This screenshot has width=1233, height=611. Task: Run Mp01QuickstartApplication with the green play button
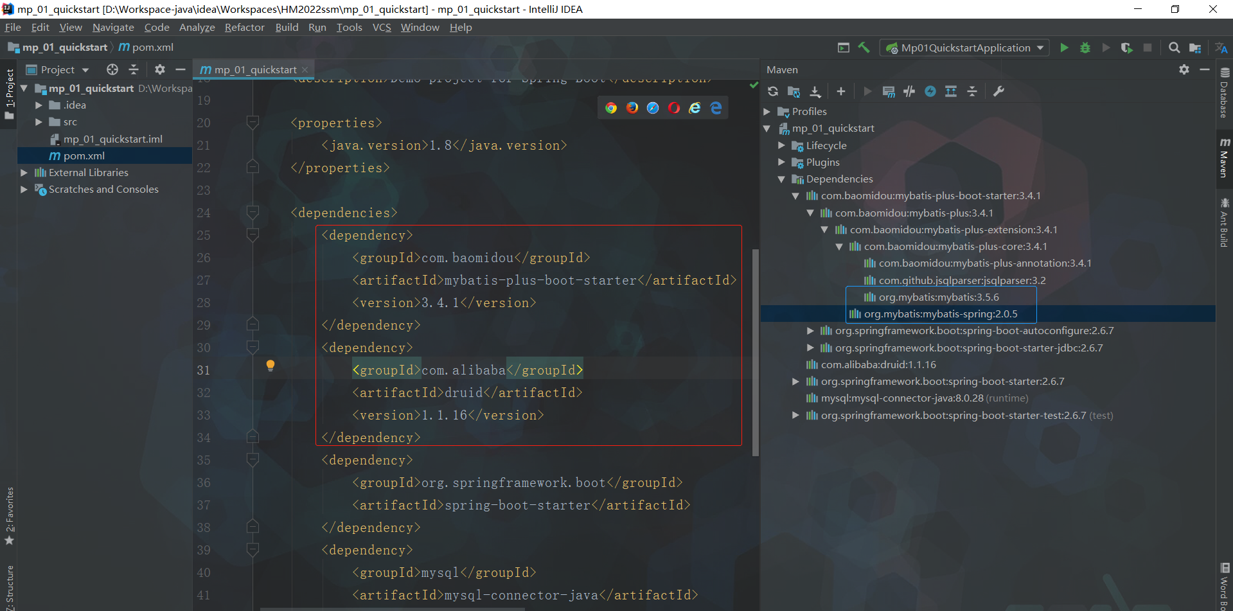[x=1064, y=48]
